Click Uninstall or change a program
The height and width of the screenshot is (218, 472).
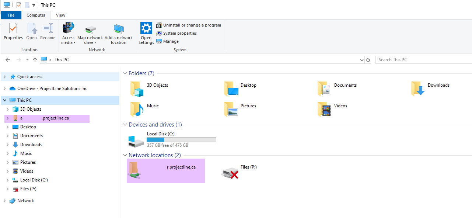click(189, 25)
